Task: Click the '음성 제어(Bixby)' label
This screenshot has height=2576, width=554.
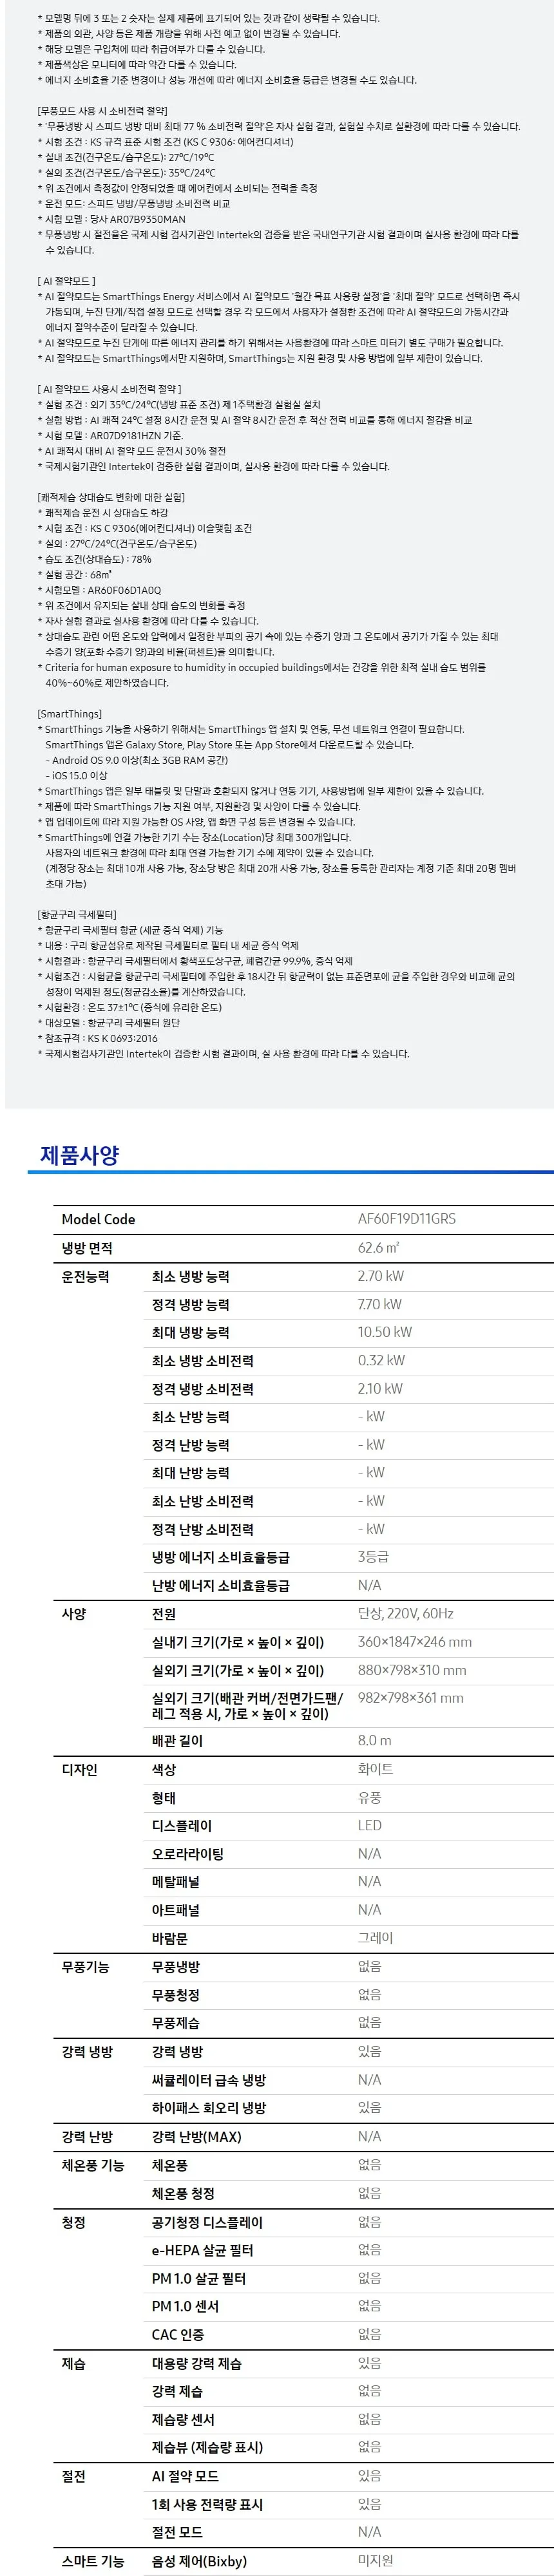Action: 200,2561
